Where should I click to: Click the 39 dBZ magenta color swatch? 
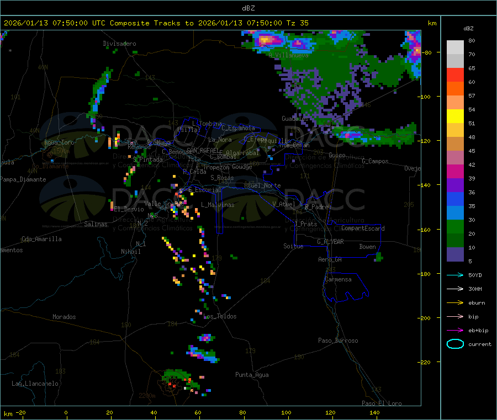tap(455, 171)
